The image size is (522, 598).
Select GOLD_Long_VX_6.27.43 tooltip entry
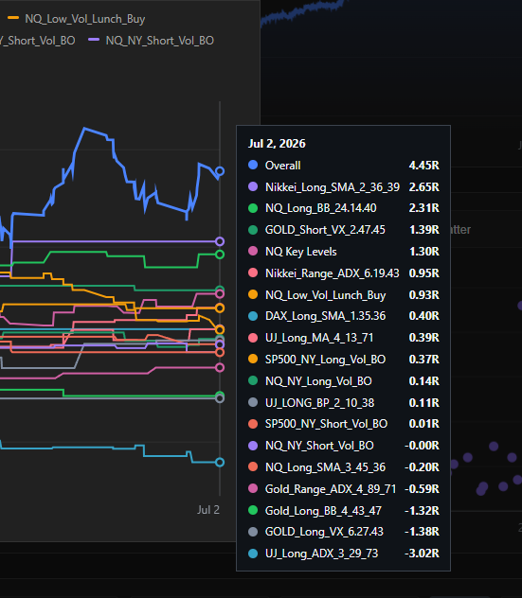[x=324, y=532]
